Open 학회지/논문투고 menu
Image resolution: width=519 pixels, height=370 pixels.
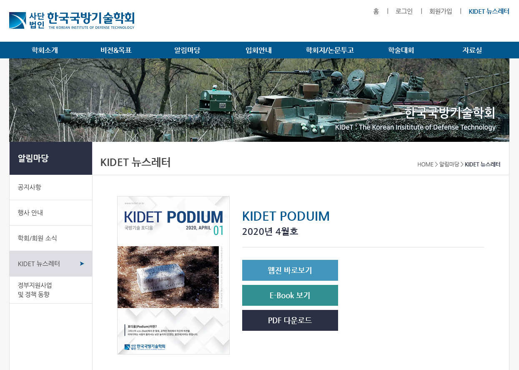pyautogui.click(x=330, y=50)
